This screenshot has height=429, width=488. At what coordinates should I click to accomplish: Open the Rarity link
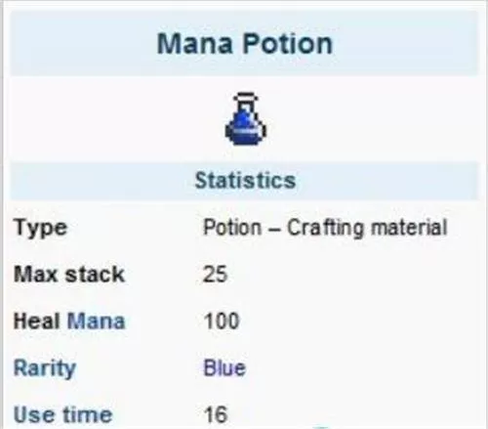45,368
